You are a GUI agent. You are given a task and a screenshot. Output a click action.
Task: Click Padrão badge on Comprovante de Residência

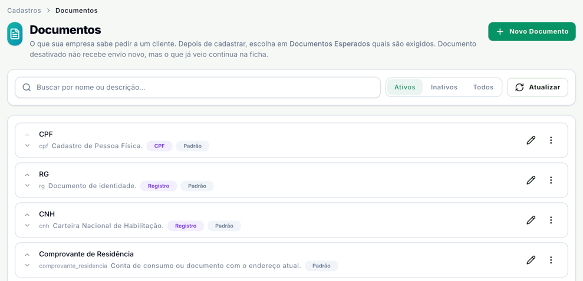[322, 266]
